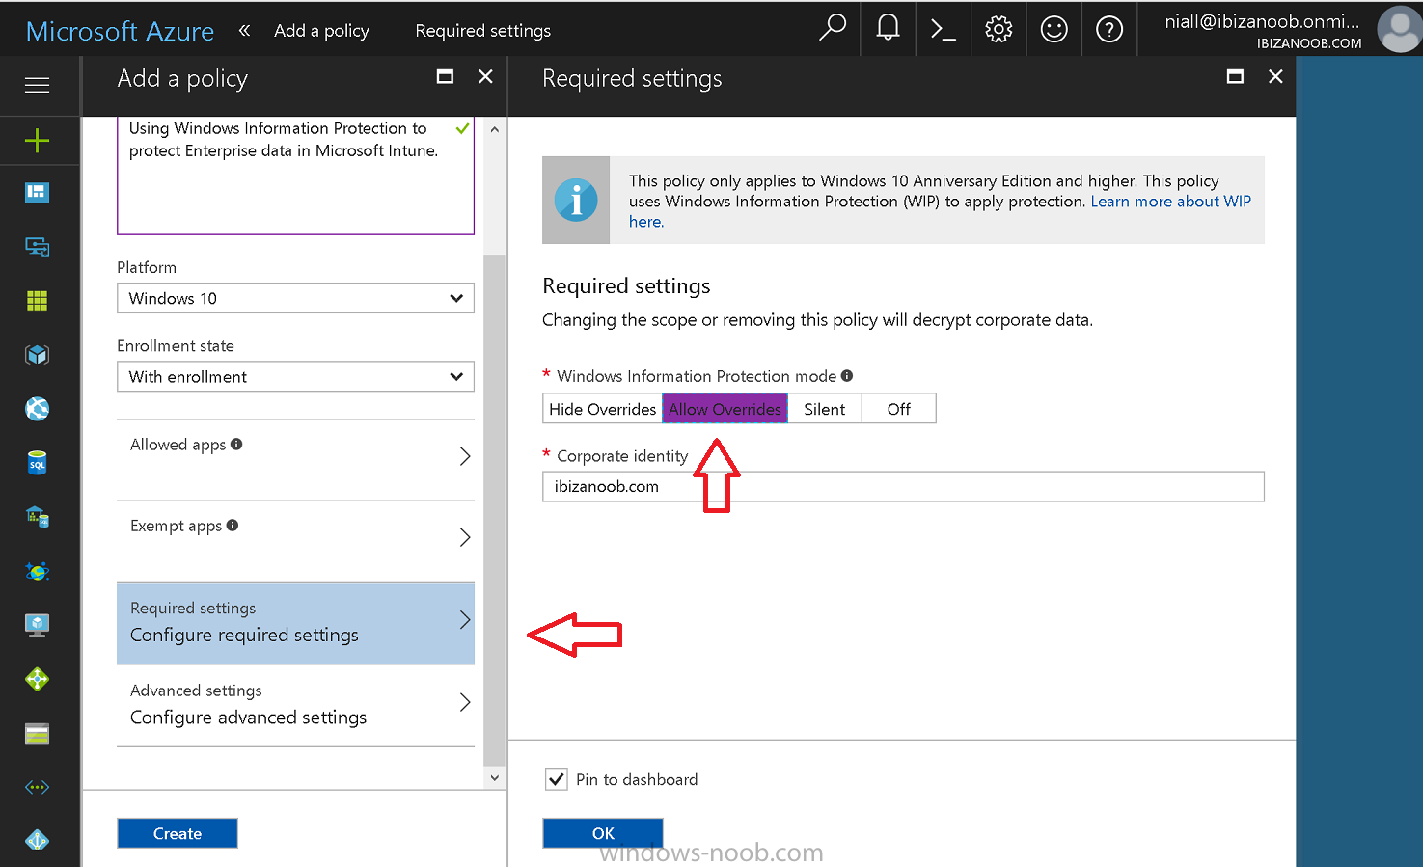This screenshot has width=1423, height=867.
Task: Click the user account avatar
Action: [1399, 29]
